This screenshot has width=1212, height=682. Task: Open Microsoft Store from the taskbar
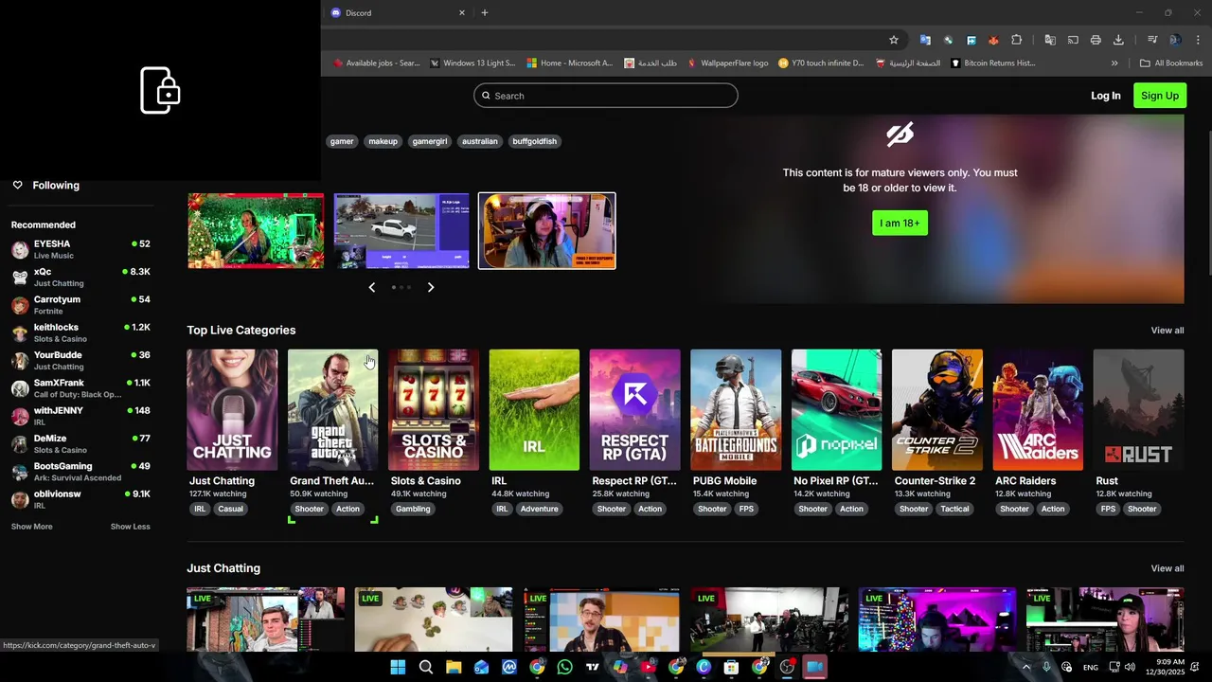(731, 667)
